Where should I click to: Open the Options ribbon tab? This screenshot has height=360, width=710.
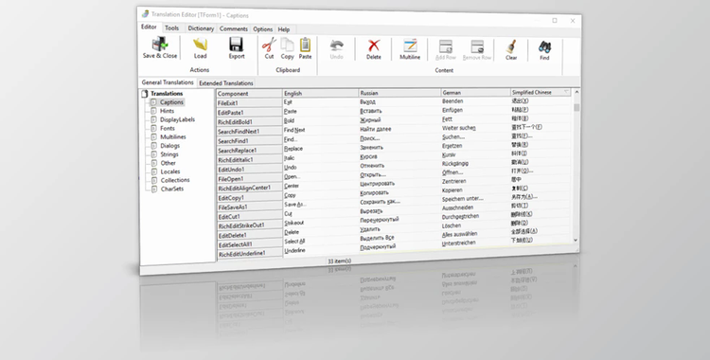click(262, 29)
